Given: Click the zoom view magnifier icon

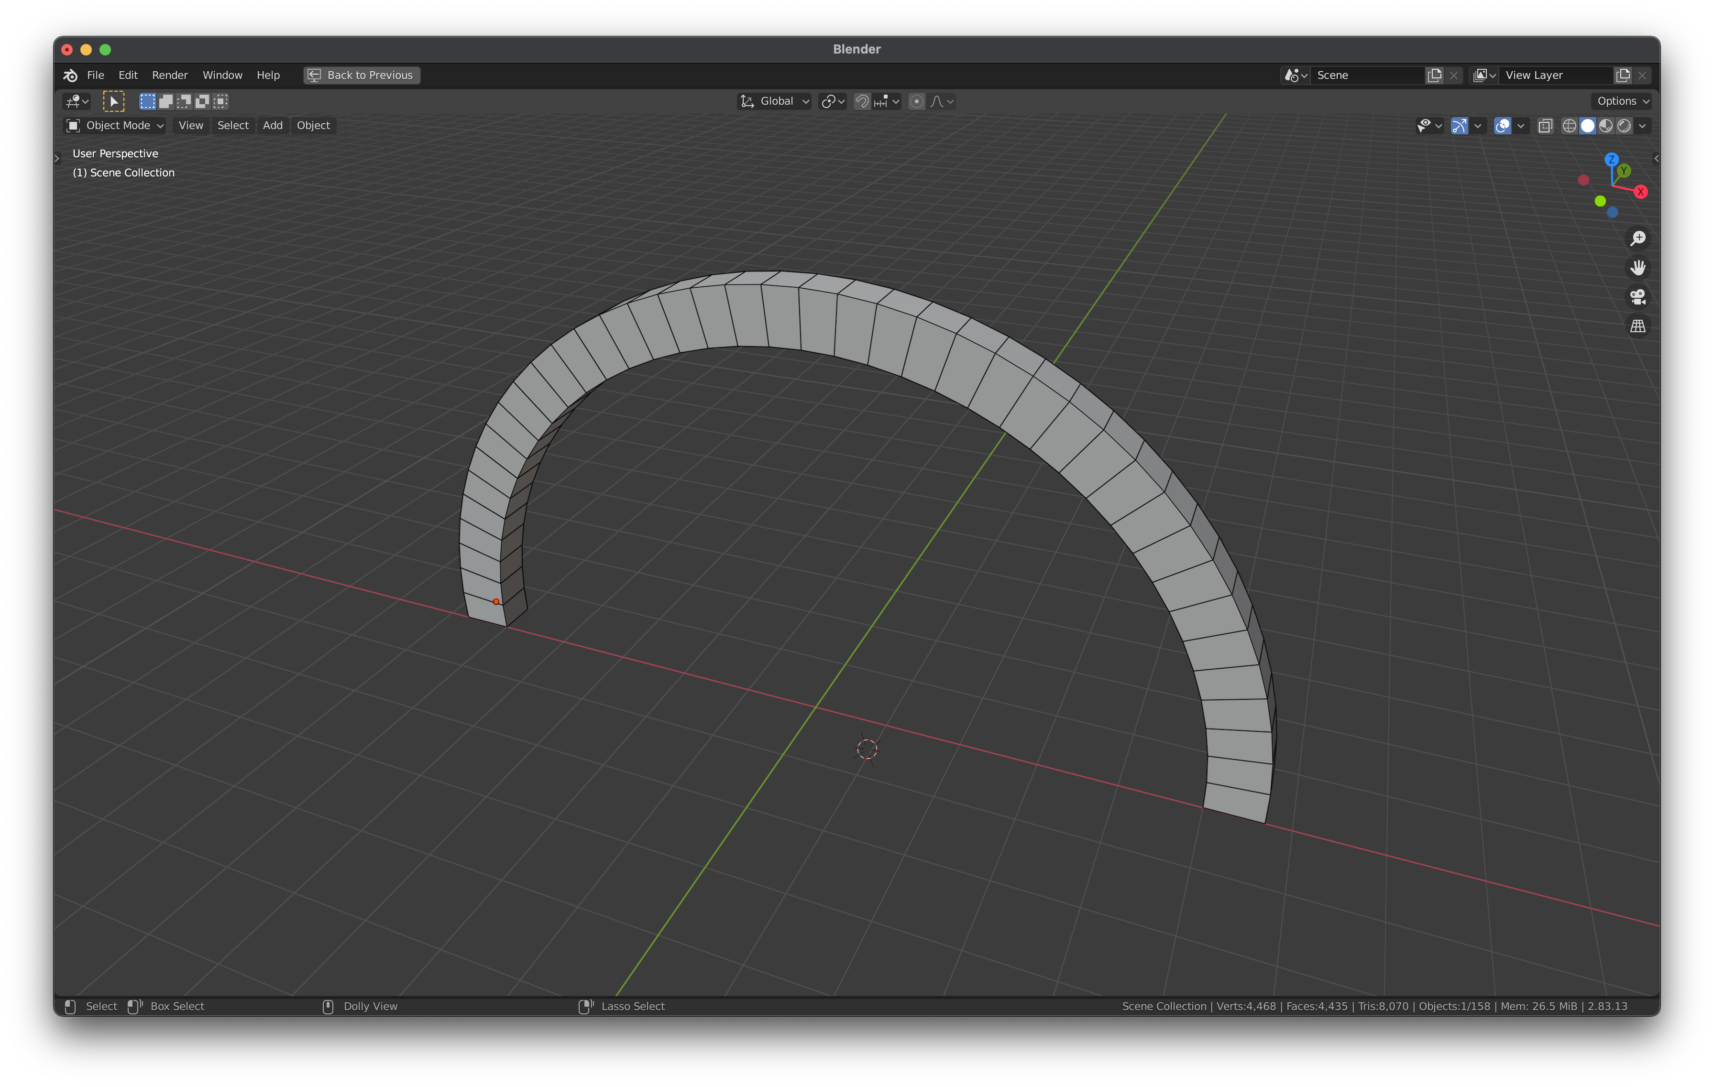Looking at the screenshot, I should tap(1638, 239).
